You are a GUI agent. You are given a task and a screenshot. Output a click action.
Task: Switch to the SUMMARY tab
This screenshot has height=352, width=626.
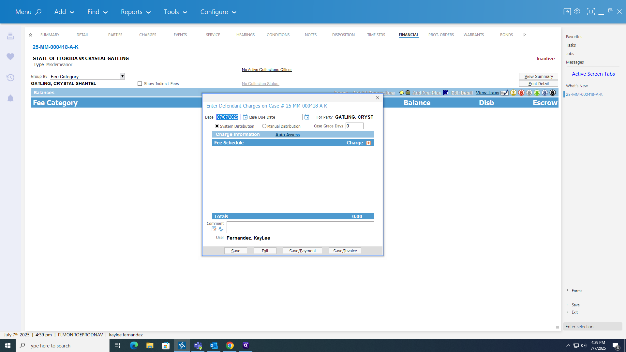click(50, 35)
